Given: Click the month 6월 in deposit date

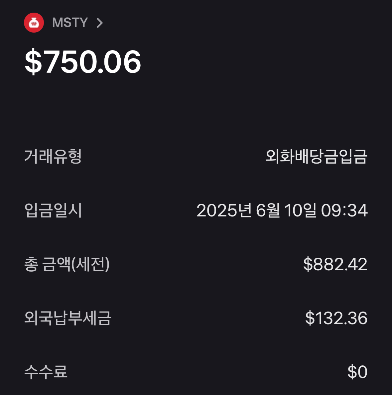Looking at the screenshot, I should (268, 210).
